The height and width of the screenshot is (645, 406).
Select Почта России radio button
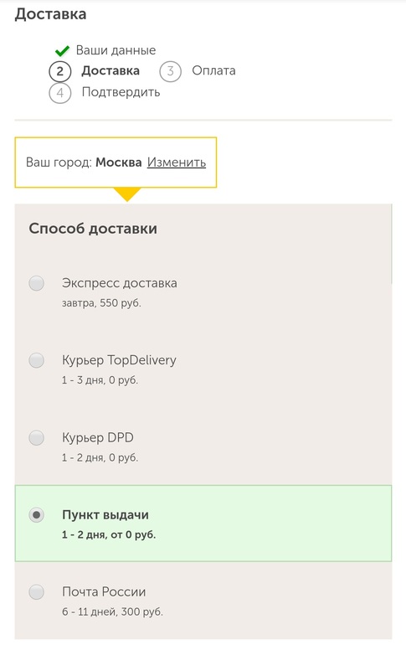37,592
